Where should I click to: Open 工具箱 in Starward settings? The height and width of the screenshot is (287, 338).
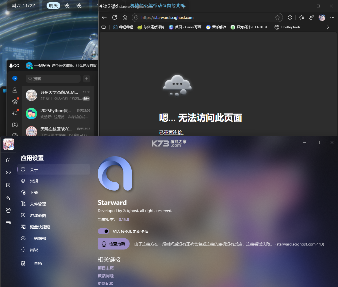tap(54, 264)
